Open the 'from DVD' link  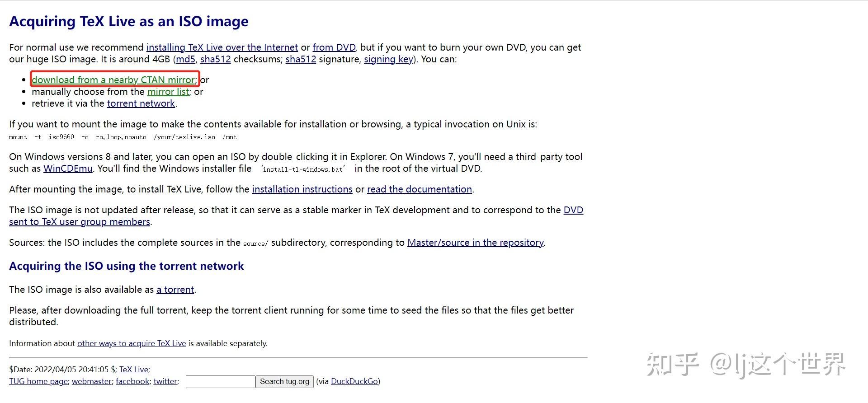coord(334,47)
